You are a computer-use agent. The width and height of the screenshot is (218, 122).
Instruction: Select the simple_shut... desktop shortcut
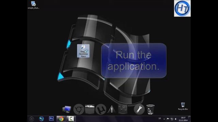[33, 5]
